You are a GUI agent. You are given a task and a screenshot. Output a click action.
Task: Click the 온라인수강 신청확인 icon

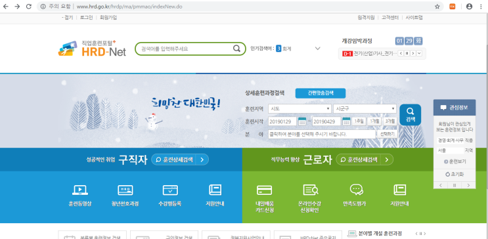[310, 190]
